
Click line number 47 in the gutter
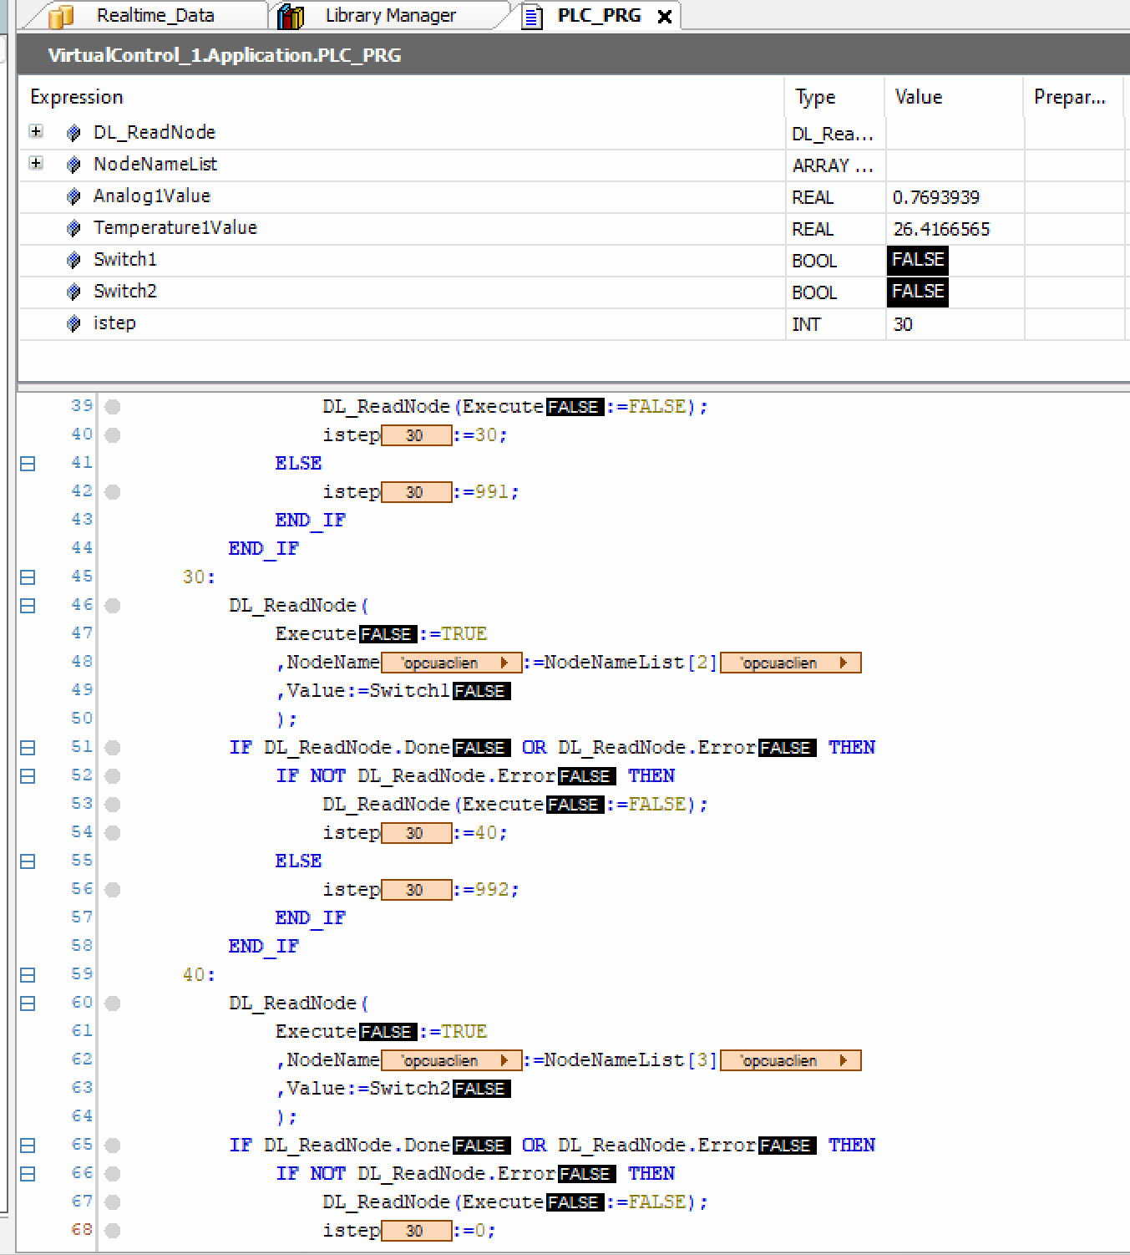[82, 633]
